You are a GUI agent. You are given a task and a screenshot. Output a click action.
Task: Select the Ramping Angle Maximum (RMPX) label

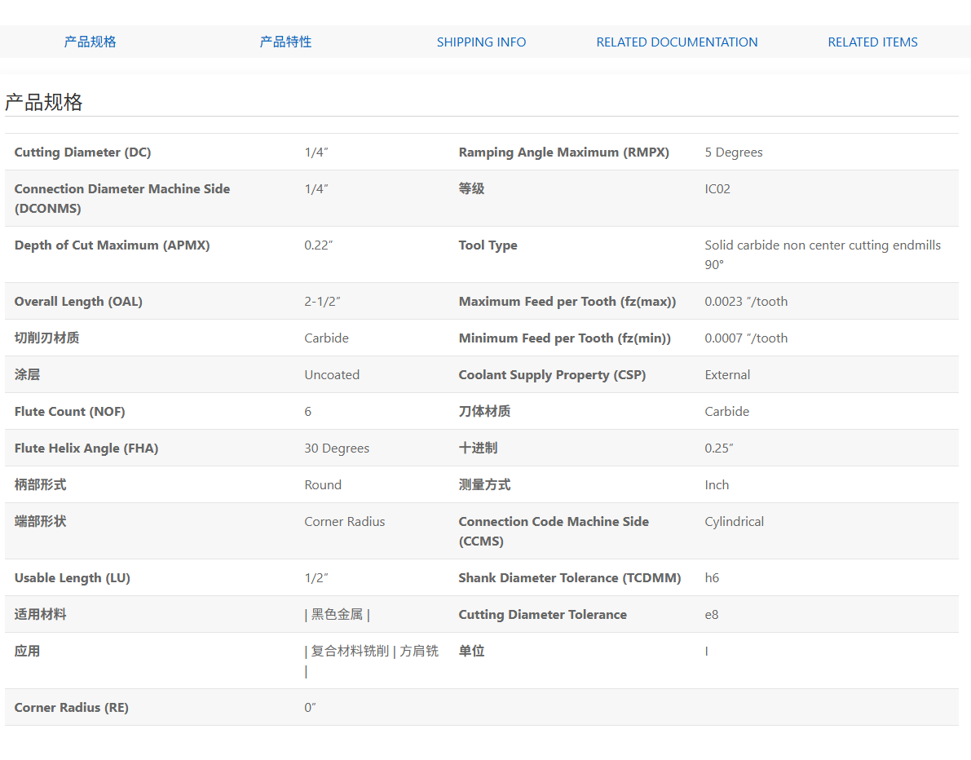pos(563,152)
